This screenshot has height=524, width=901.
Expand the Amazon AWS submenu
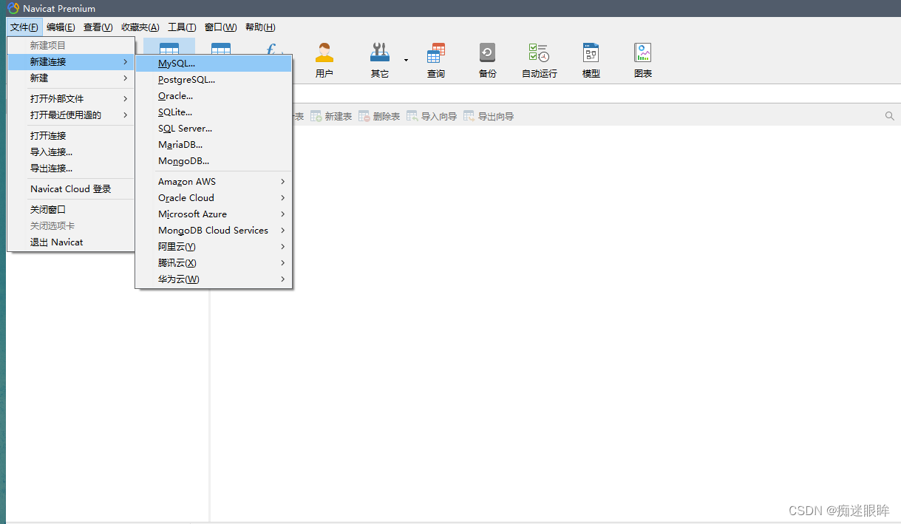tap(214, 182)
